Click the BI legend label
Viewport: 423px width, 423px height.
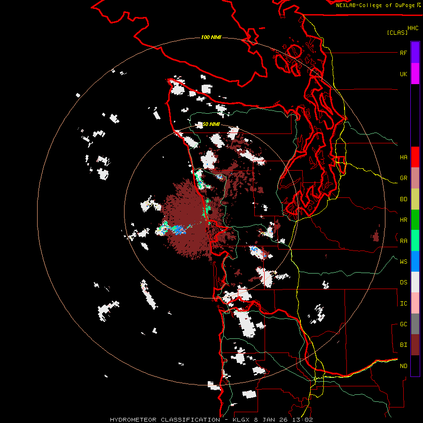(403, 345)
